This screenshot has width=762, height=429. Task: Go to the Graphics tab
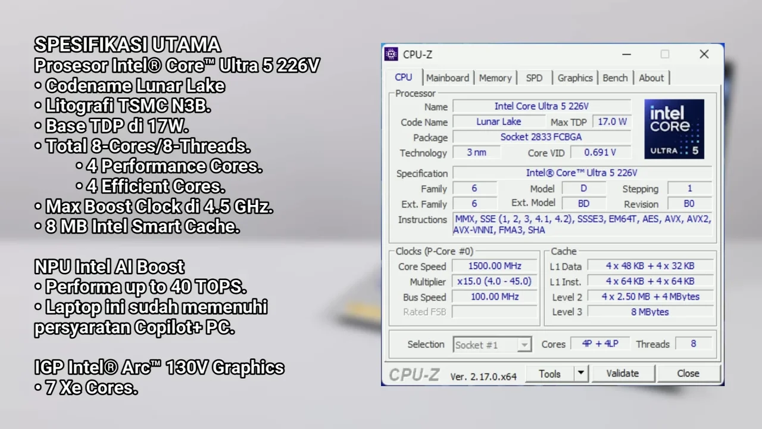pyautogui.click(x=575, y=77)
